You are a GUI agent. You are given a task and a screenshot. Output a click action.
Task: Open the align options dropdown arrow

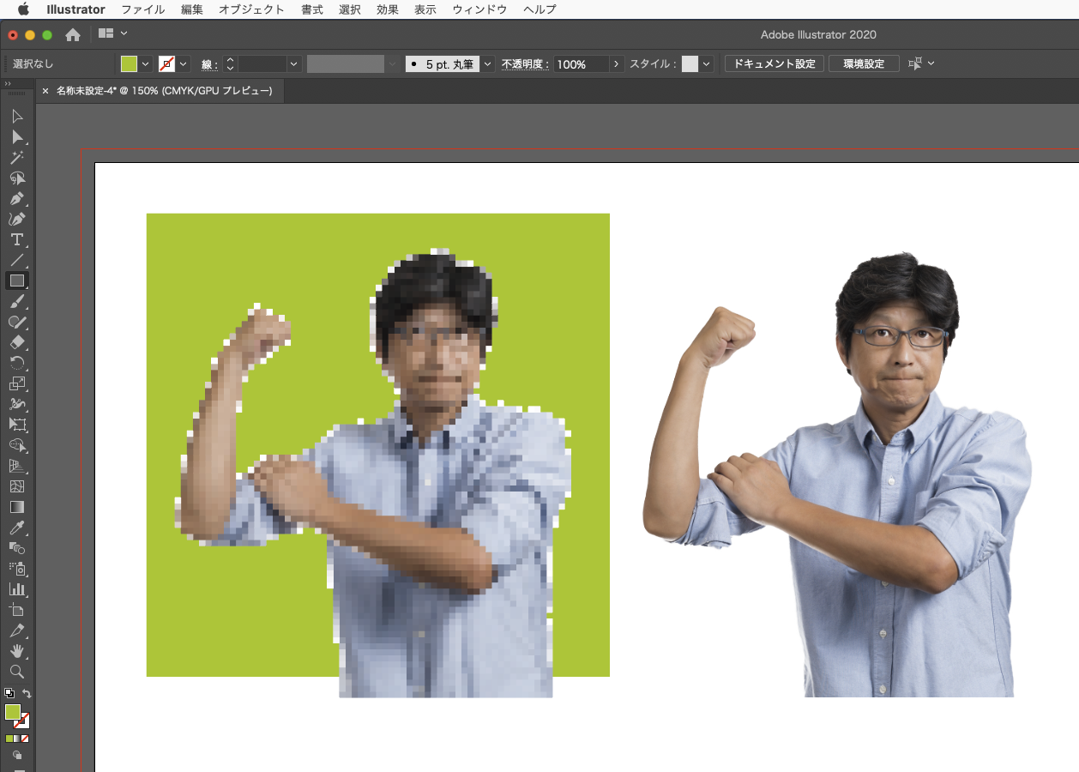click(931, 63)
